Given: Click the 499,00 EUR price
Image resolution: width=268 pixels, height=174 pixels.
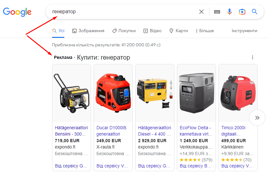Looking at the screenshot, I should pos(233,141).
